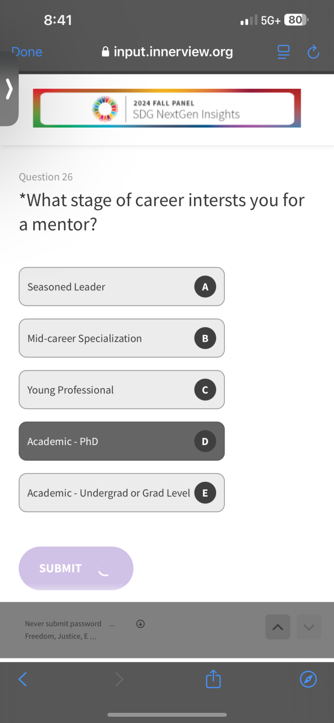
Task: Choose Mid-career Specialization answer
Action: tap(122, 338)
